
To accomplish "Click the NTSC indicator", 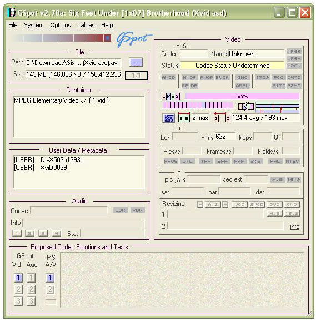I will (292, 162).
